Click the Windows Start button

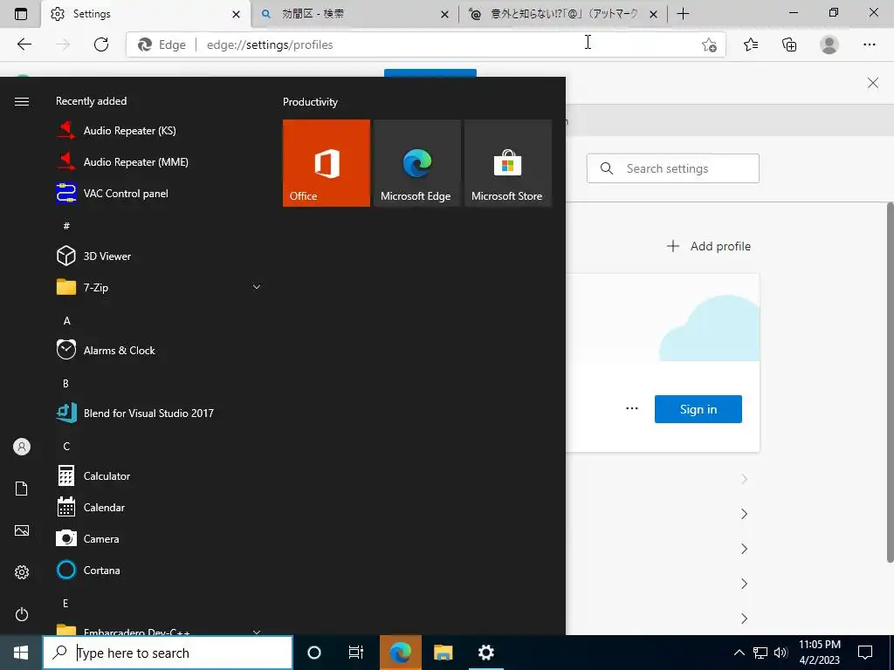point(21,653)
